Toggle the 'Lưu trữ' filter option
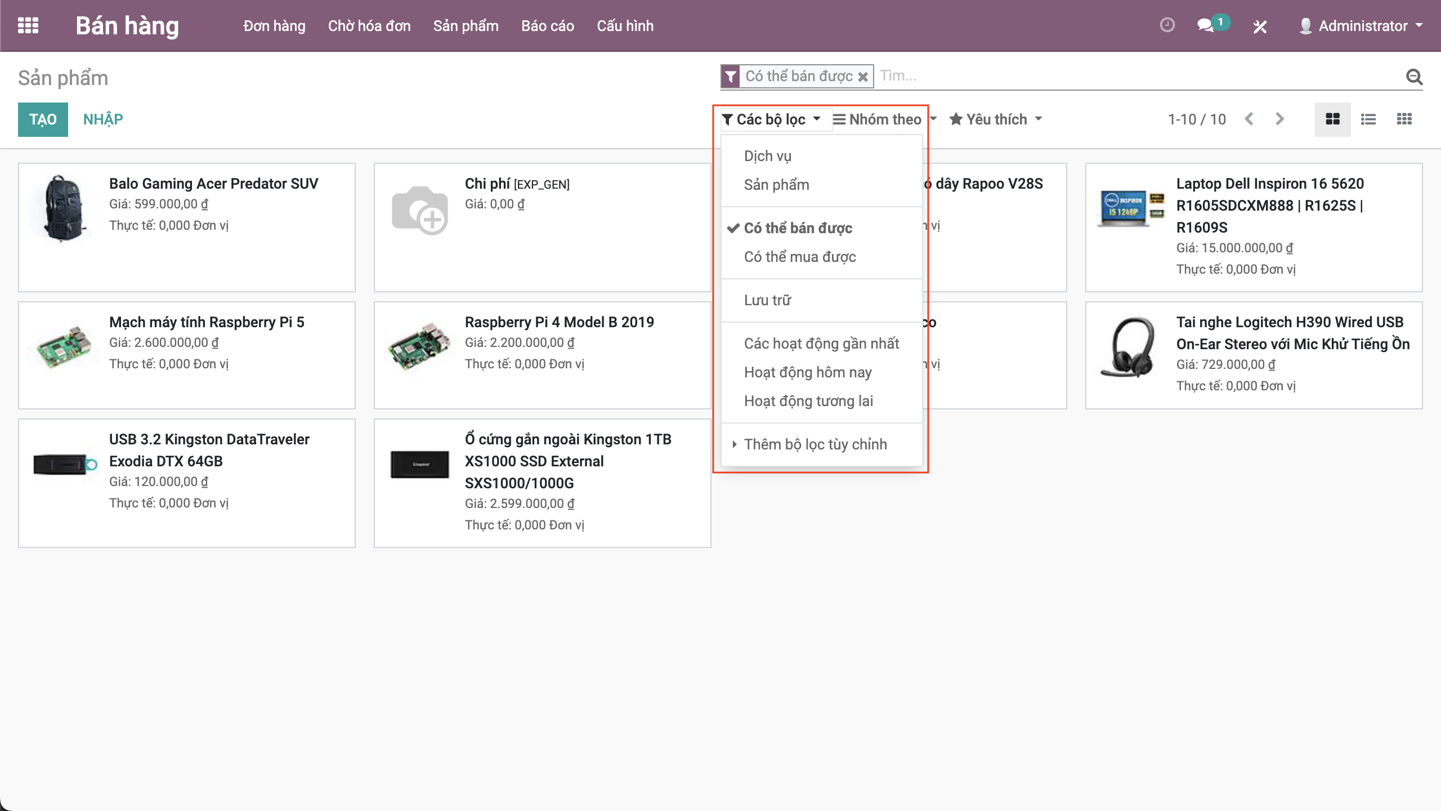 (767, 300)
